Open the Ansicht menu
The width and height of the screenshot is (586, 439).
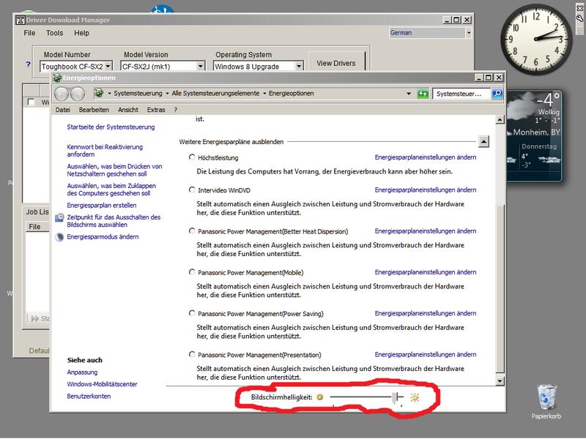click(x=128, y=110)
